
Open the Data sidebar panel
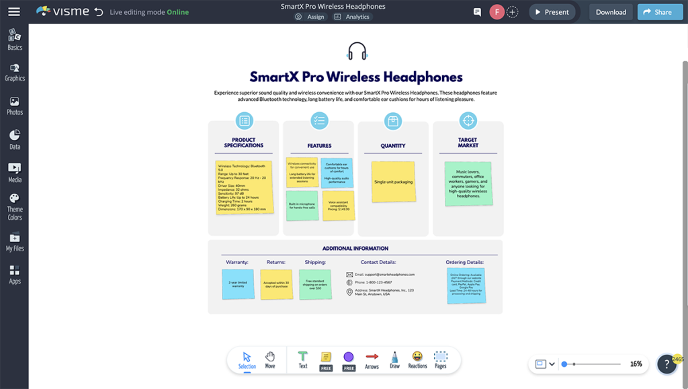(x=14, y=138)
